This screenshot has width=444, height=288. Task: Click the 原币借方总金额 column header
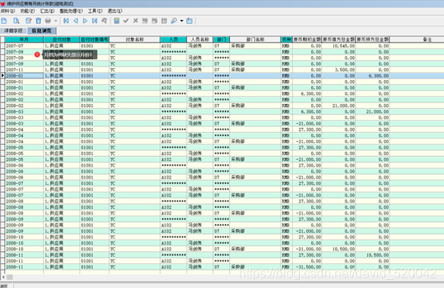point(339,39)
